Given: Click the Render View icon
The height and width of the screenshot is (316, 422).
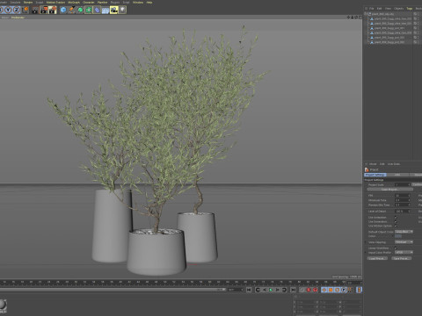Looking at the screenshot, I should click(35, 10).
